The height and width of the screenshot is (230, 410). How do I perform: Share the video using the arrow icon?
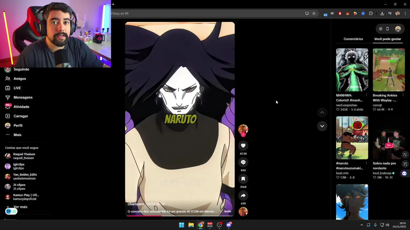coord(243,195)
